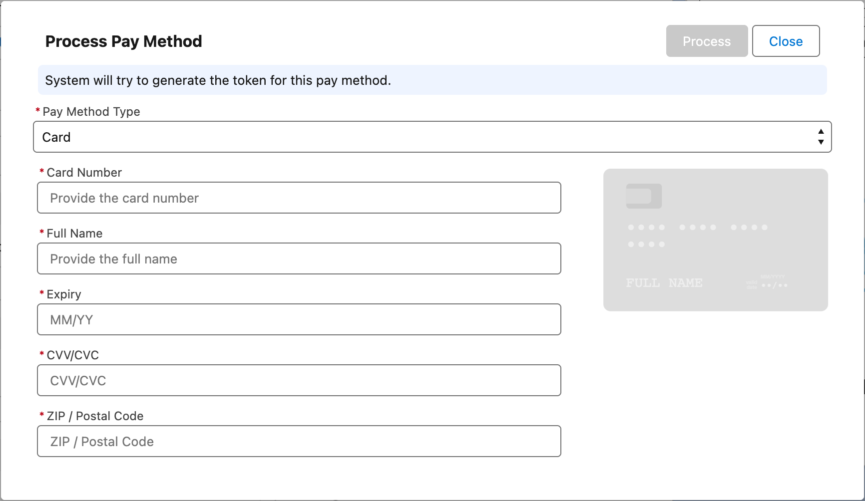
Task: Open the Pay Method Type dropdown
Action: 432,137
